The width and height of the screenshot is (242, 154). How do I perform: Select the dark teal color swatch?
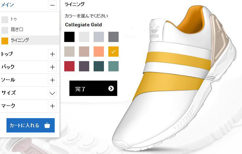[99, 66]
